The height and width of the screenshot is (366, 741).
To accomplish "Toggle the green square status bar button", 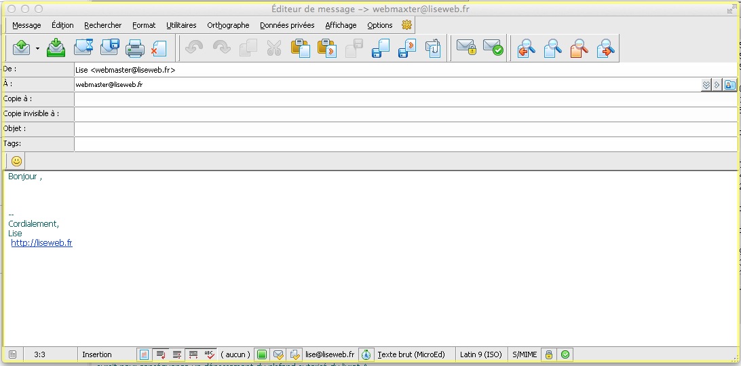I will click(261, 354).
